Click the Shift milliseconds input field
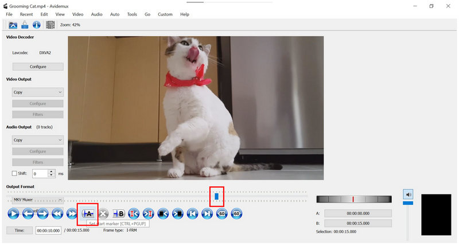This screenshot has width=459, height=245. pos(40,174)
